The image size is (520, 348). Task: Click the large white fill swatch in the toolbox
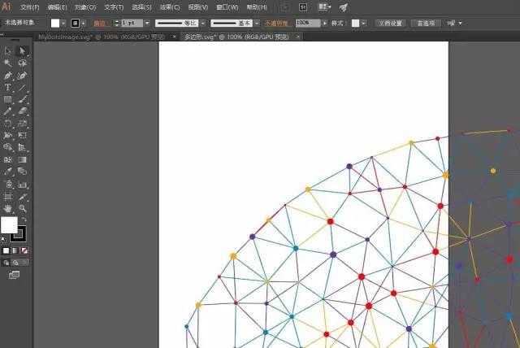point(9,224)
